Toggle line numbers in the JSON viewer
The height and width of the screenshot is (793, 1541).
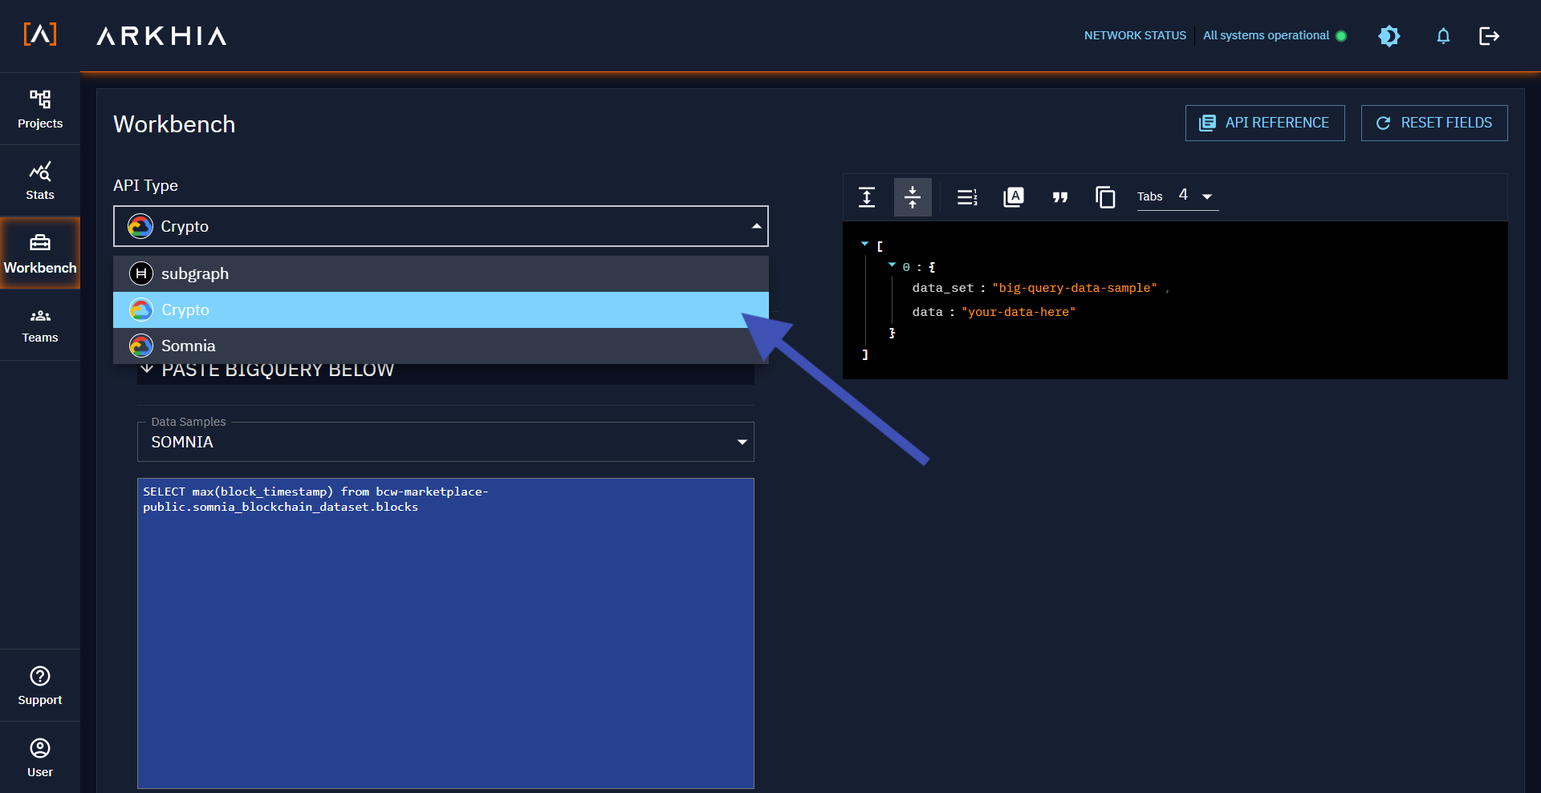tap(966, 196)
